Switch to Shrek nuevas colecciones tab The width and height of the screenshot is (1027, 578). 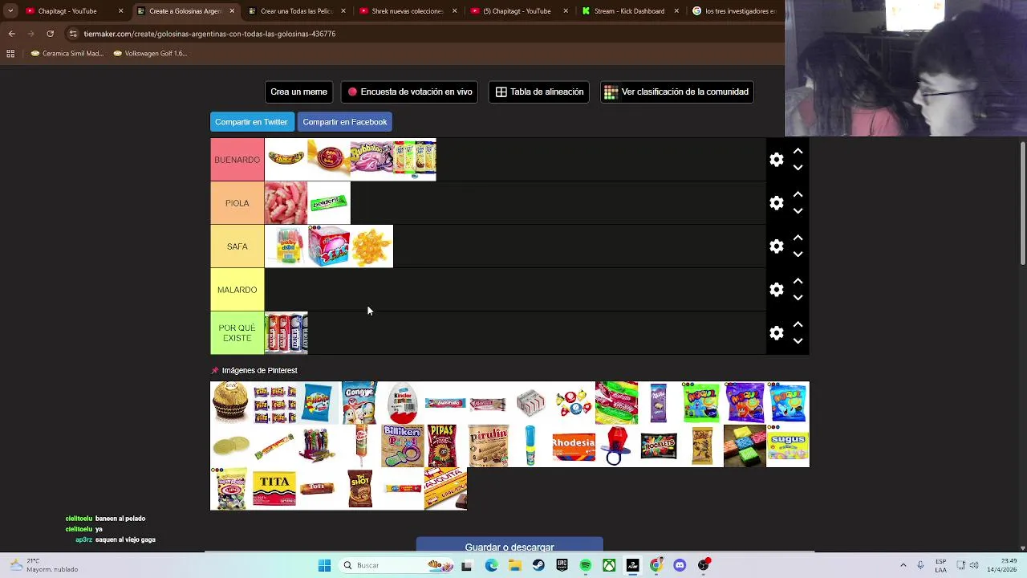point(408,11)
